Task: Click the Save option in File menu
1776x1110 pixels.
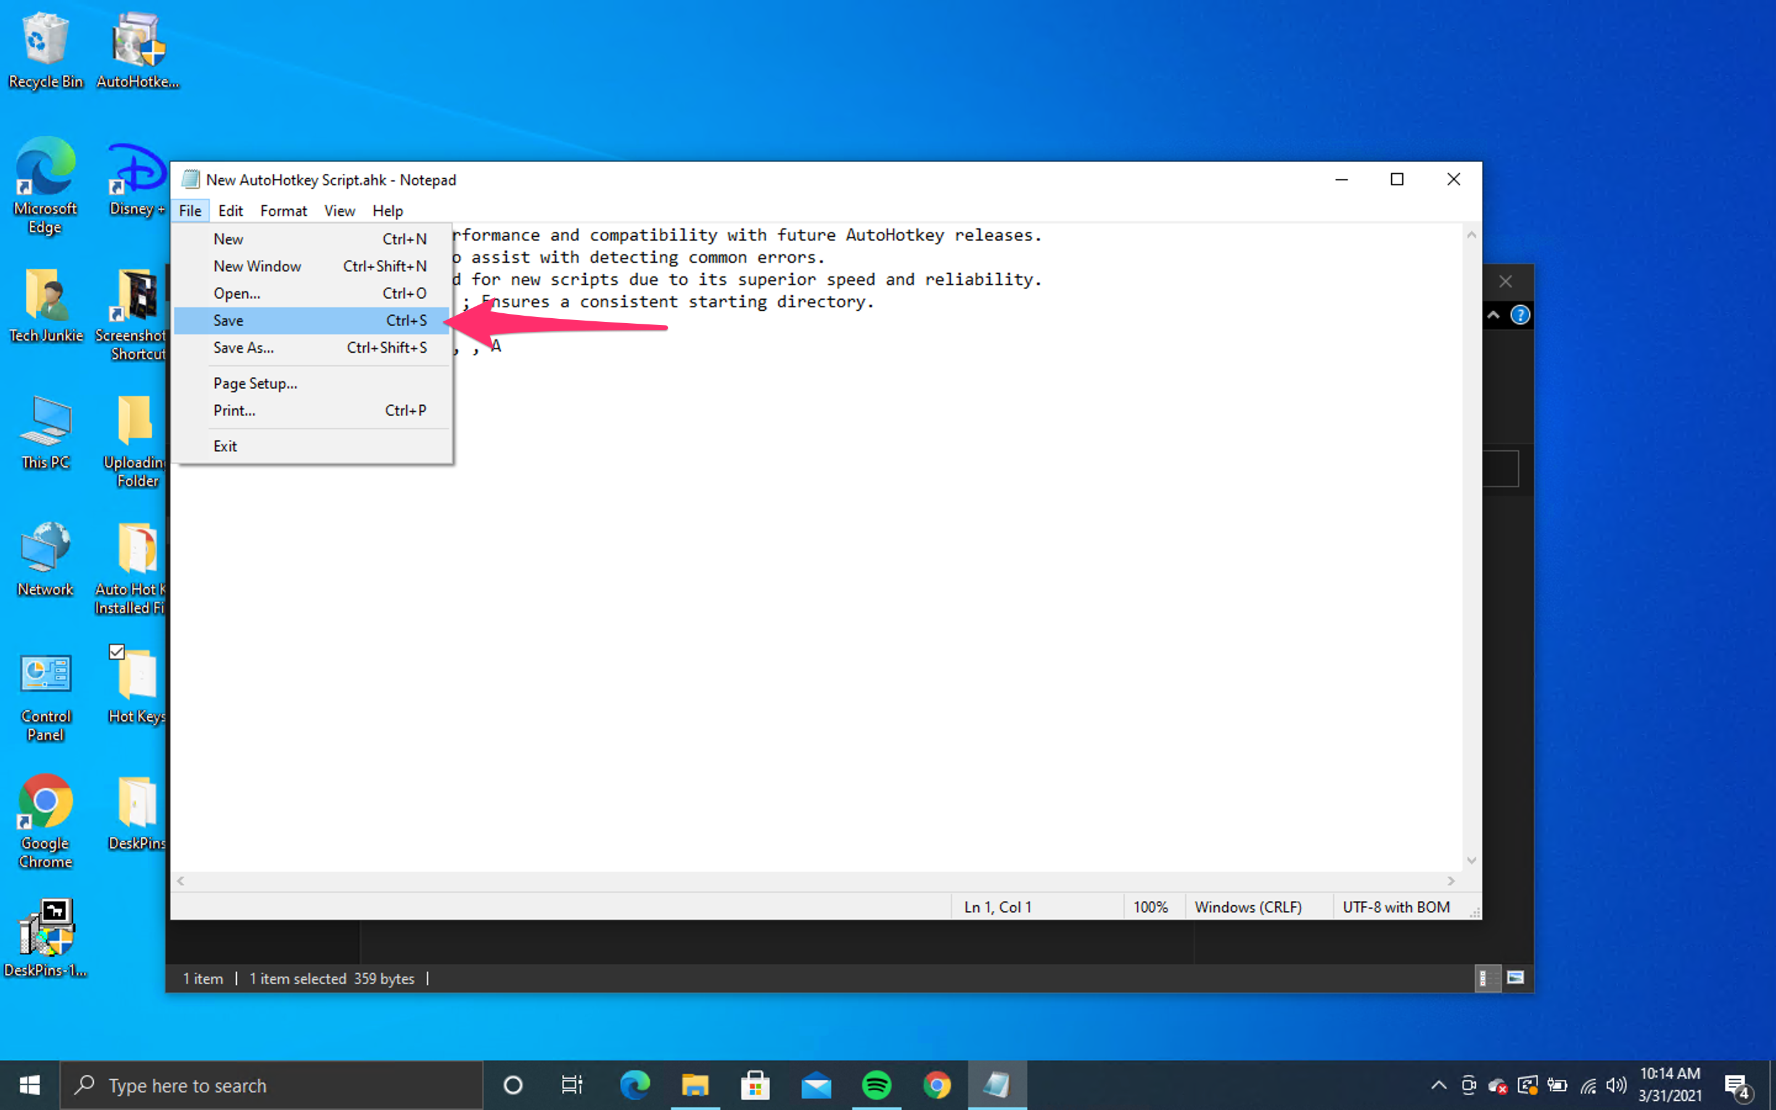Action: (228, 319)
